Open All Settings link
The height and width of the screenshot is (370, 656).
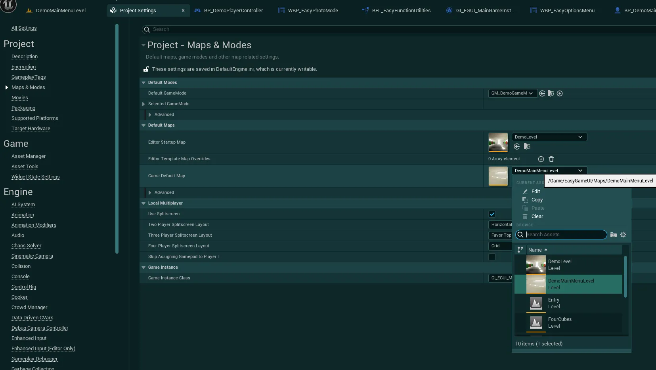pos(24,28)
